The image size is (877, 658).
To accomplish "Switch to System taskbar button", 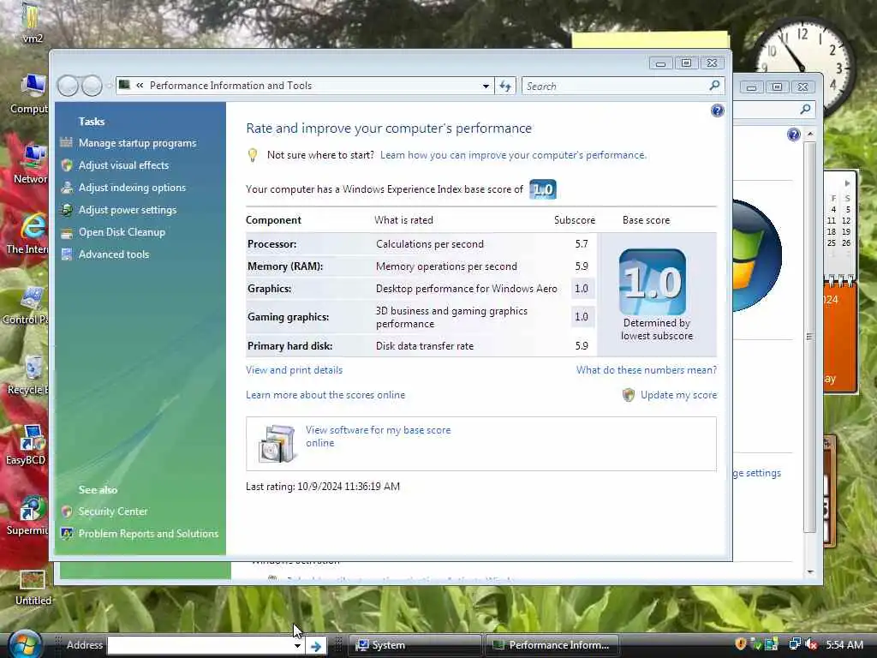I will [415, 645].
